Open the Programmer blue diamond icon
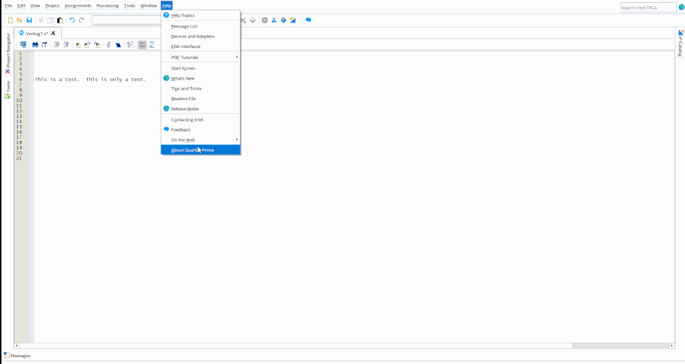Viewport: 685px width, 364px height. click(283, 20)
